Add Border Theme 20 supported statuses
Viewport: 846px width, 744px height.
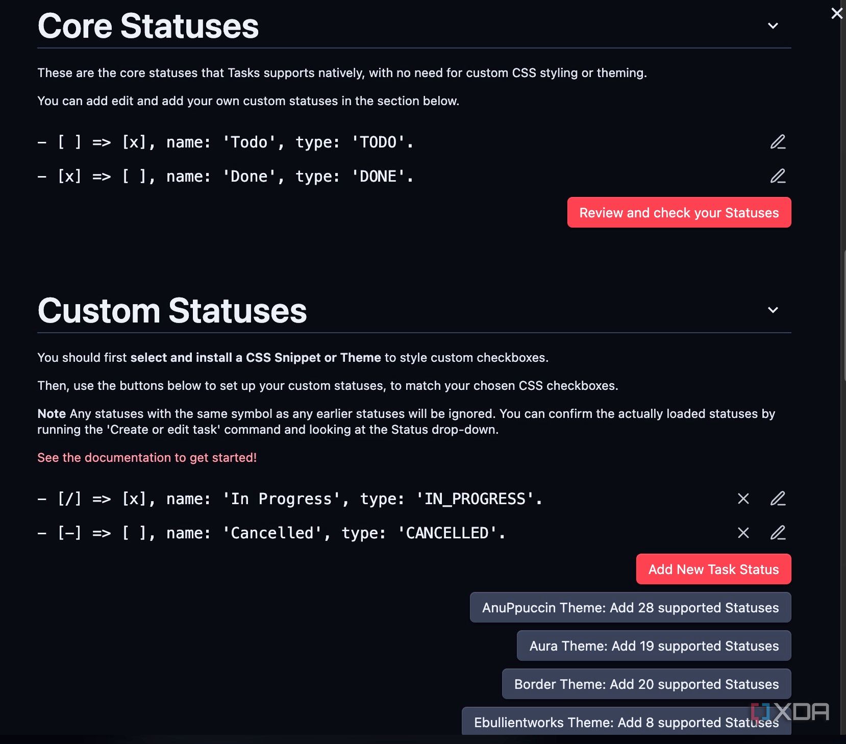click(646, 684)
